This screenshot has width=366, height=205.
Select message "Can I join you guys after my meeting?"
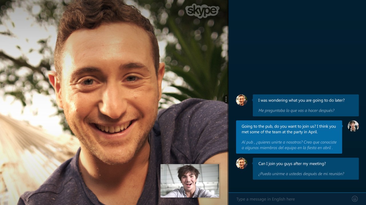point(292,163)
